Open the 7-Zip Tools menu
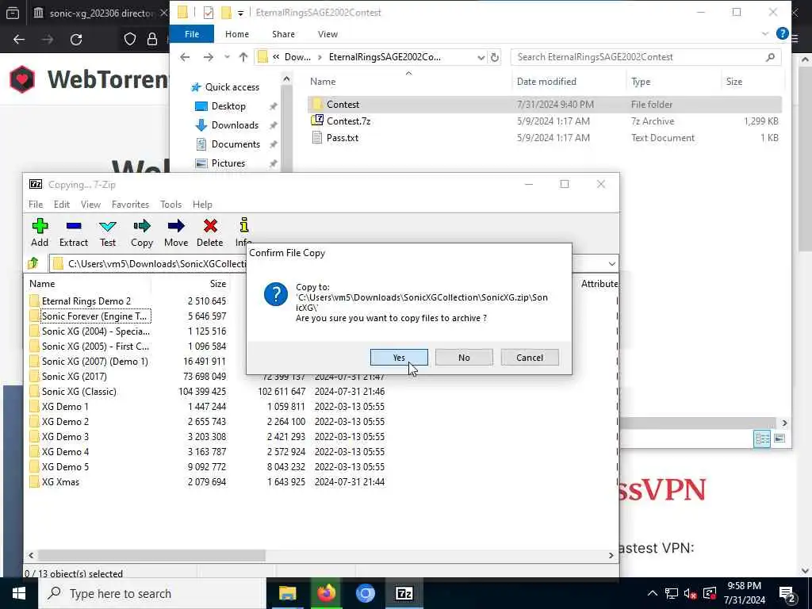Image resolution: width=812 pixels, height=609 pixels. pyautogui.click(x=171, y=205)
